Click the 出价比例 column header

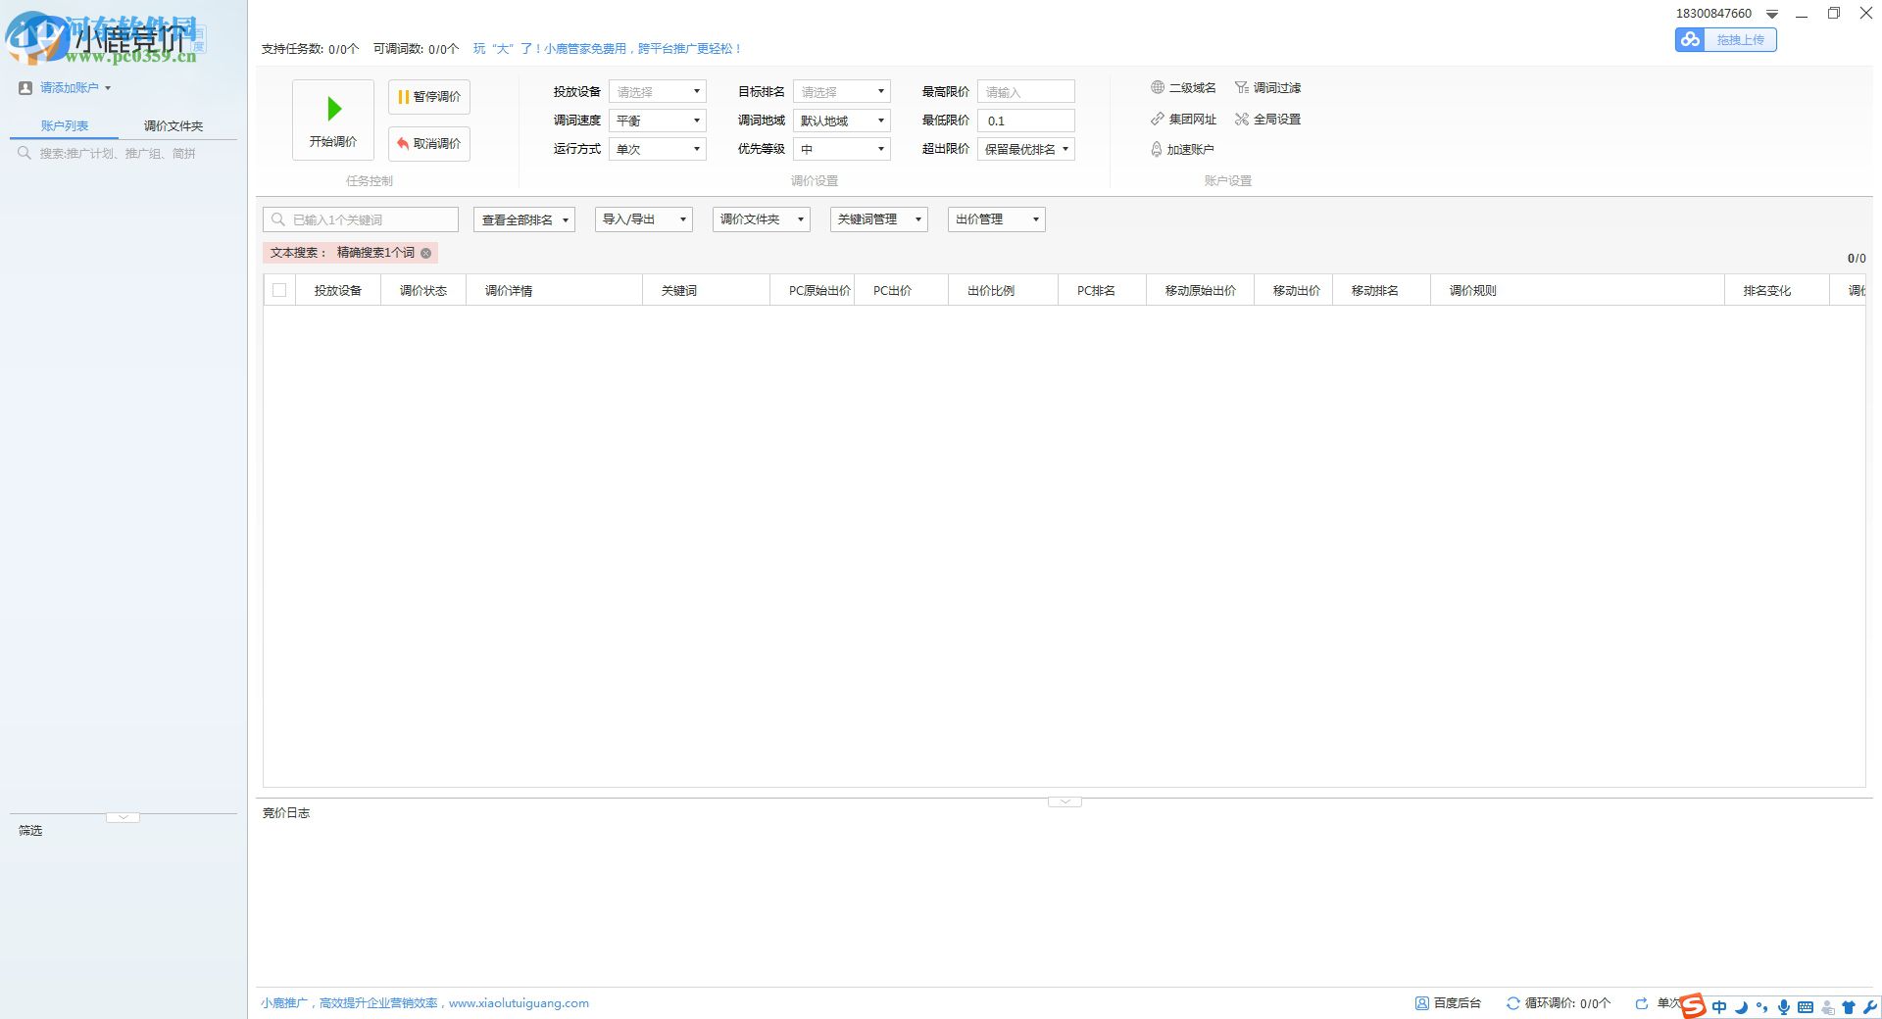1003,290
